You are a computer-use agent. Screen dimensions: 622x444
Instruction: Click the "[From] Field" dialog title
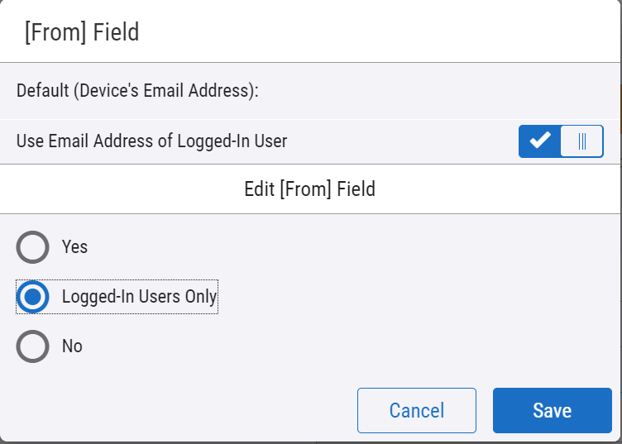(78, 32)
